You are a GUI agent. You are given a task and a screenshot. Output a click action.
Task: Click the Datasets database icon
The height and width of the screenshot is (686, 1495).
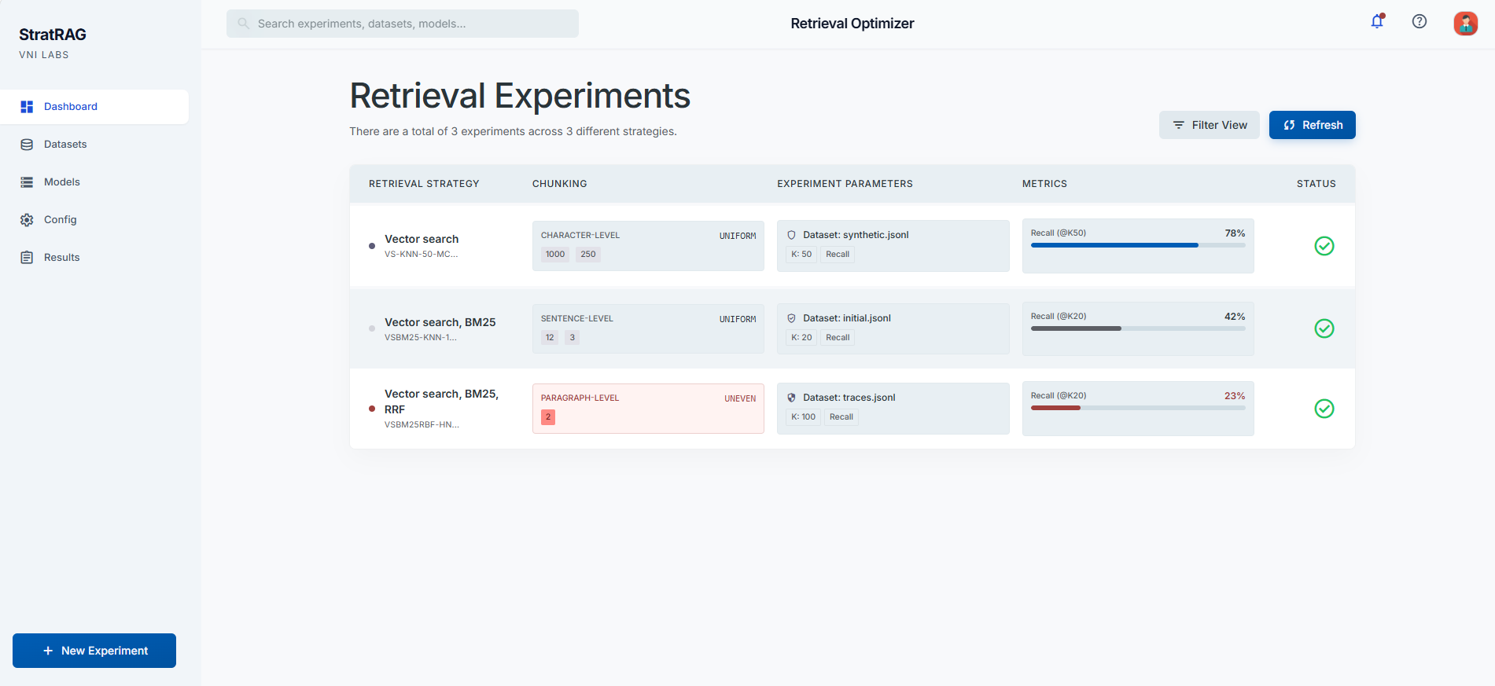pyautogui.click(x=27, y=145)
